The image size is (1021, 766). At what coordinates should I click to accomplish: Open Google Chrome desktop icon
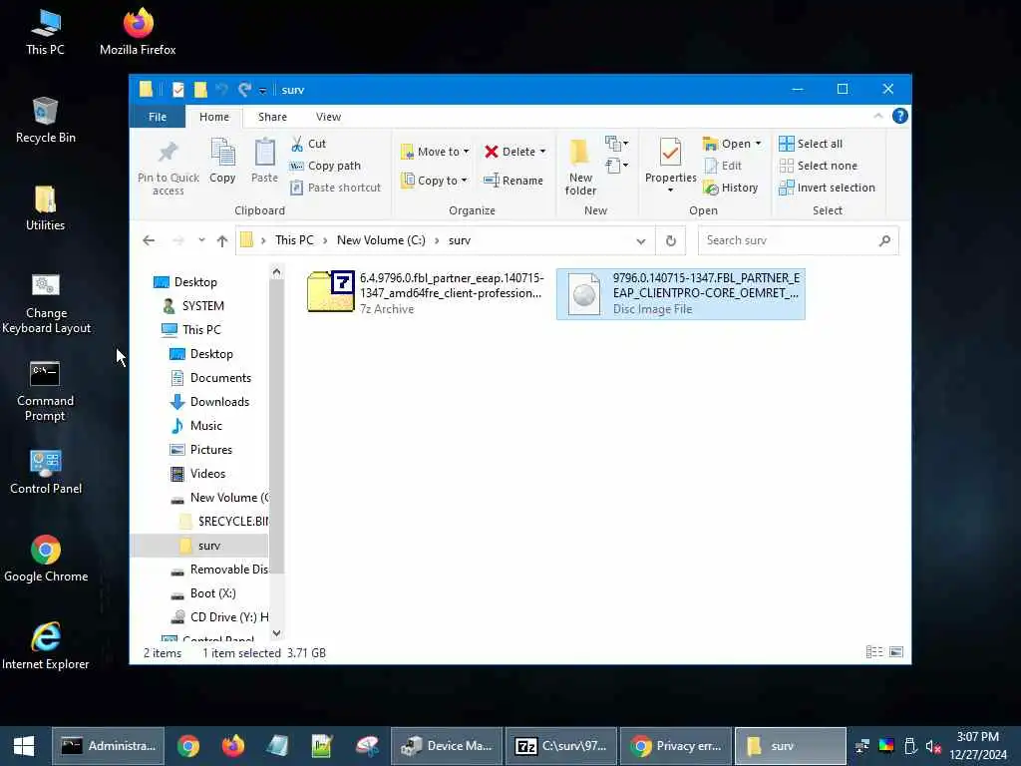[x=46, y=559]
